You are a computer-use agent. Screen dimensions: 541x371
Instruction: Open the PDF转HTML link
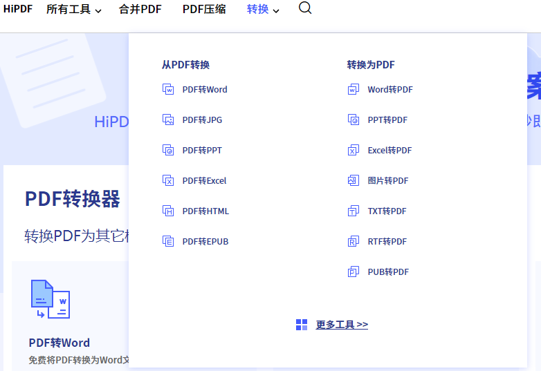click(205, 211)
